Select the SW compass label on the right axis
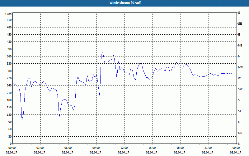This screenshot has height=156, width=249. [240, 89]
